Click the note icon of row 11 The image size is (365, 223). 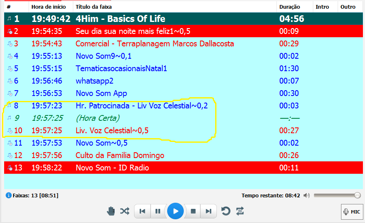coord(10,143)
